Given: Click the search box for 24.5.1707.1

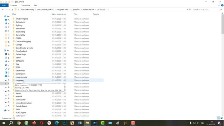Looking at the screenshot, I should 206,9.
